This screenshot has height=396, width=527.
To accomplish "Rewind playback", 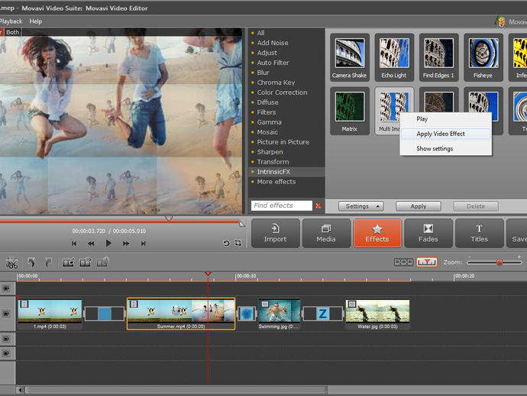I will (91, 243).
